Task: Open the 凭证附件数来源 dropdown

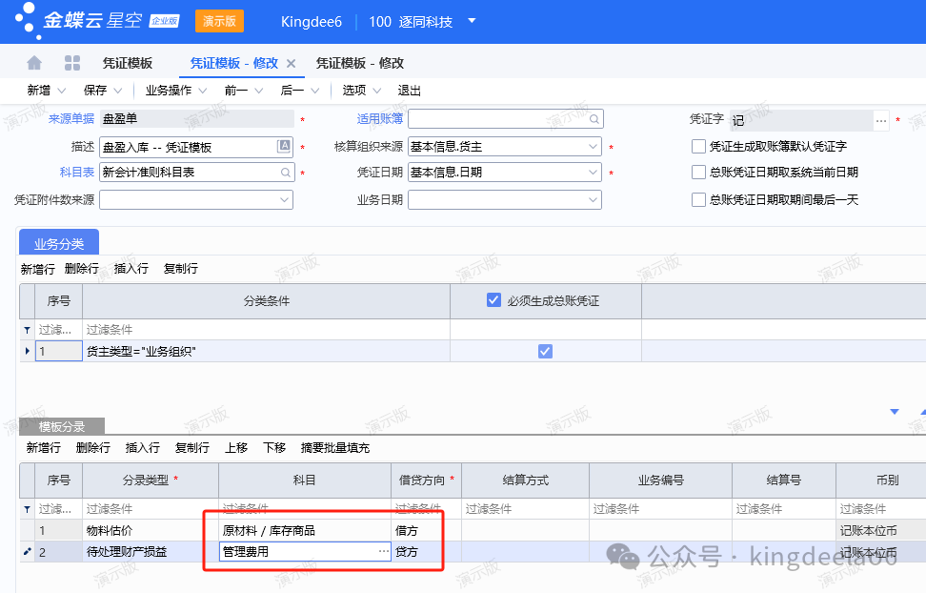Action: click(284, 200)
